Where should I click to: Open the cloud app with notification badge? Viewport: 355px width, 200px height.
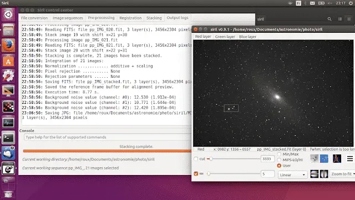8,153
